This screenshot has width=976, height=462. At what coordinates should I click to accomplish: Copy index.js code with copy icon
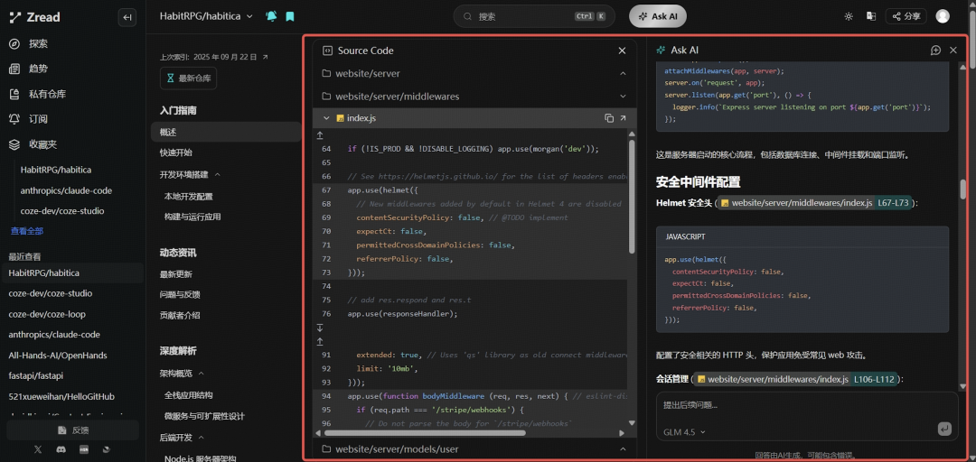[x=609, y=118]
